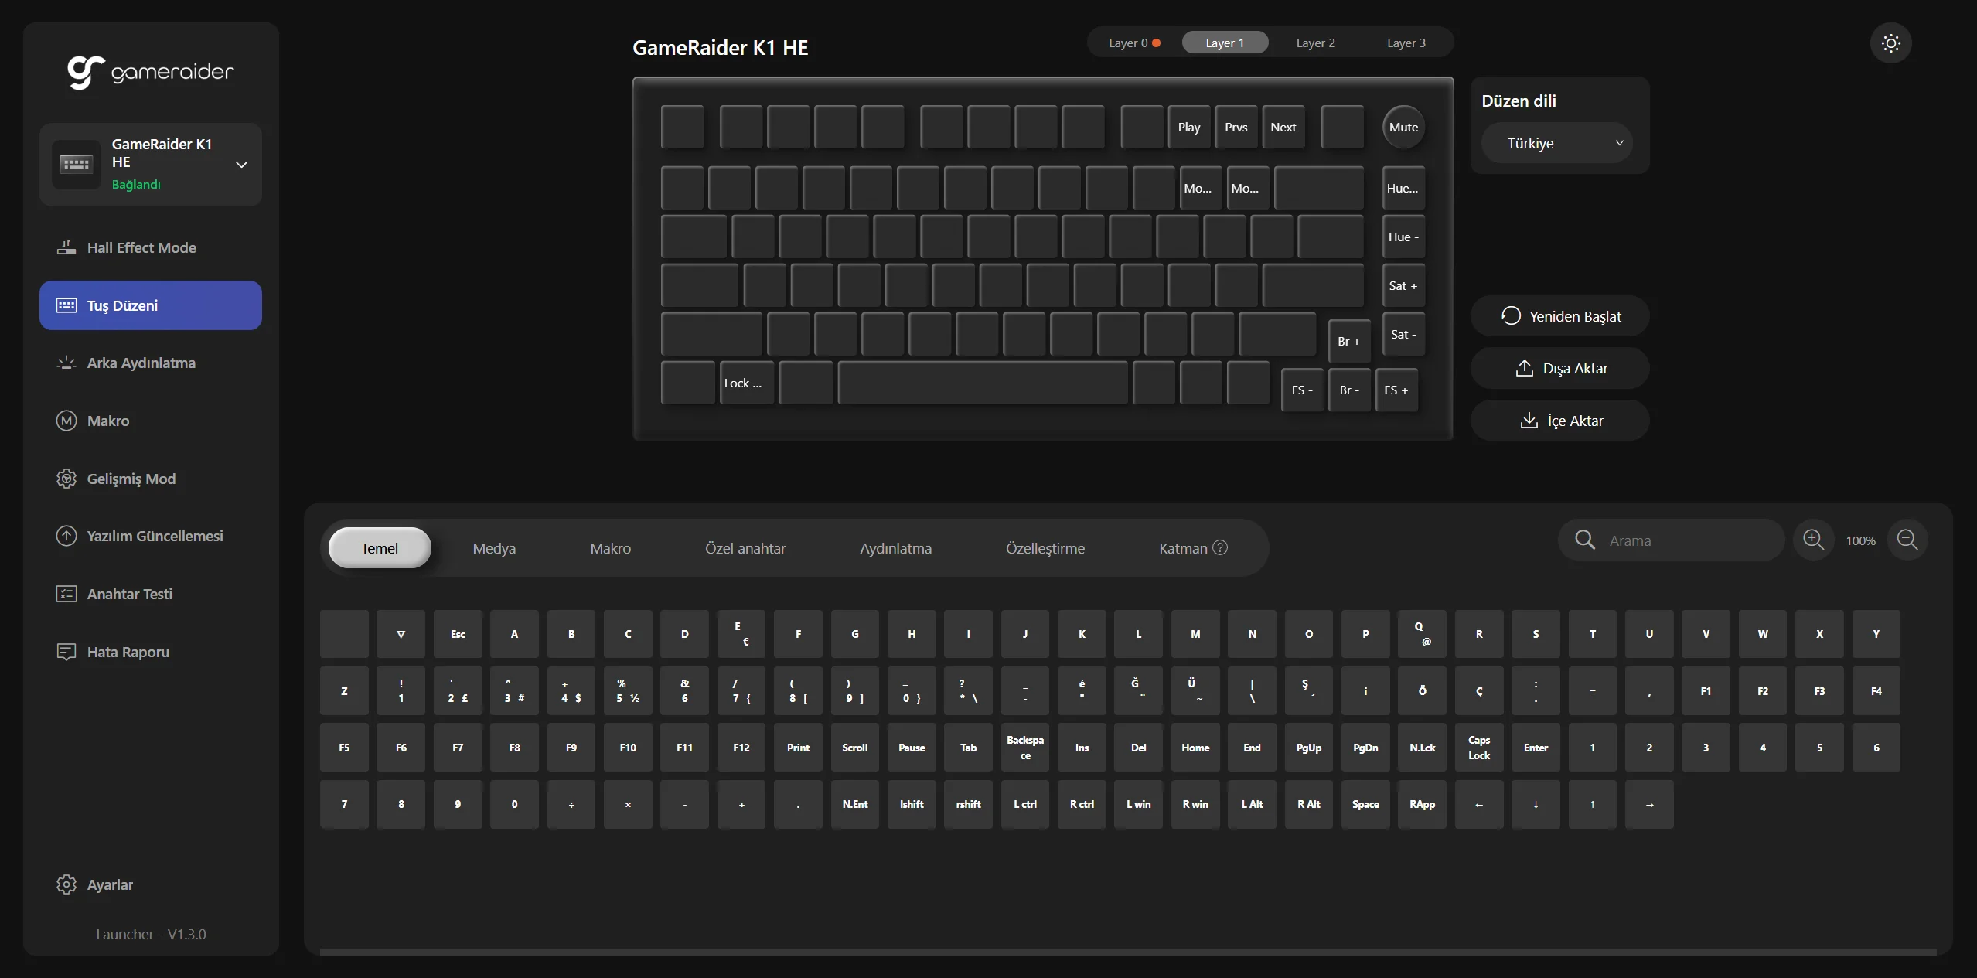Open Arka Aydınlatma backlight section
Screen dimensions: 1977x978
point(141,363)
